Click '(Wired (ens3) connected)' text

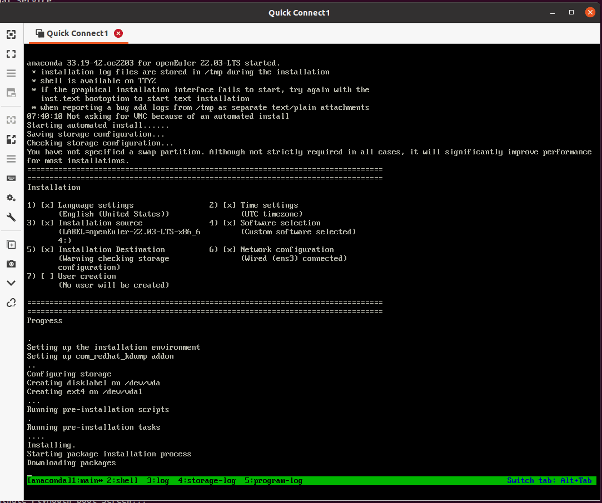coord(293,258)
